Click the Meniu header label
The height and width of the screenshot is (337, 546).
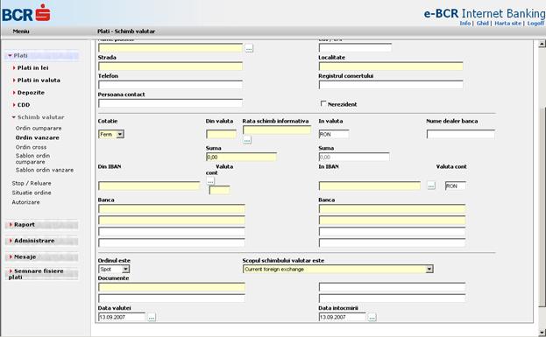pos(21,32)
